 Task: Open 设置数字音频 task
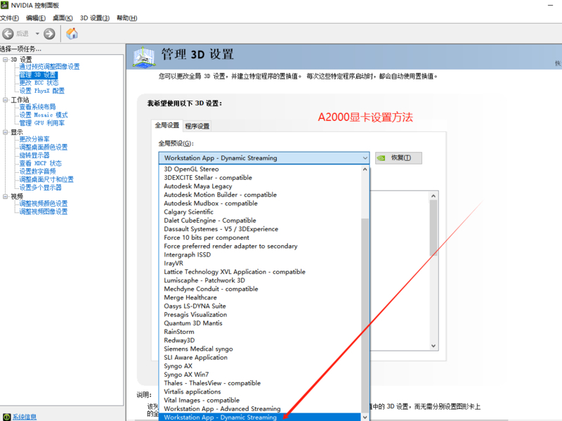pos(38,171)
